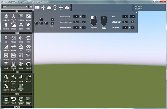This screenshot has height=109, width=167.
Task: Open the hamburger menu beside the search box
Action: pyautogui.click(x=31, y=7)
